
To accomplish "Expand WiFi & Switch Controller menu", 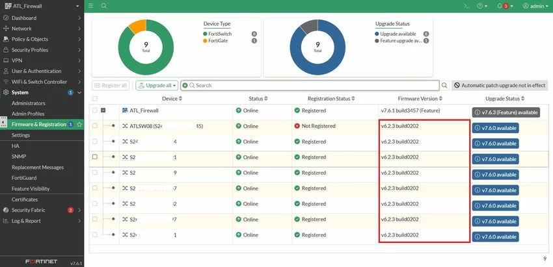I will (x=42, y=82).
